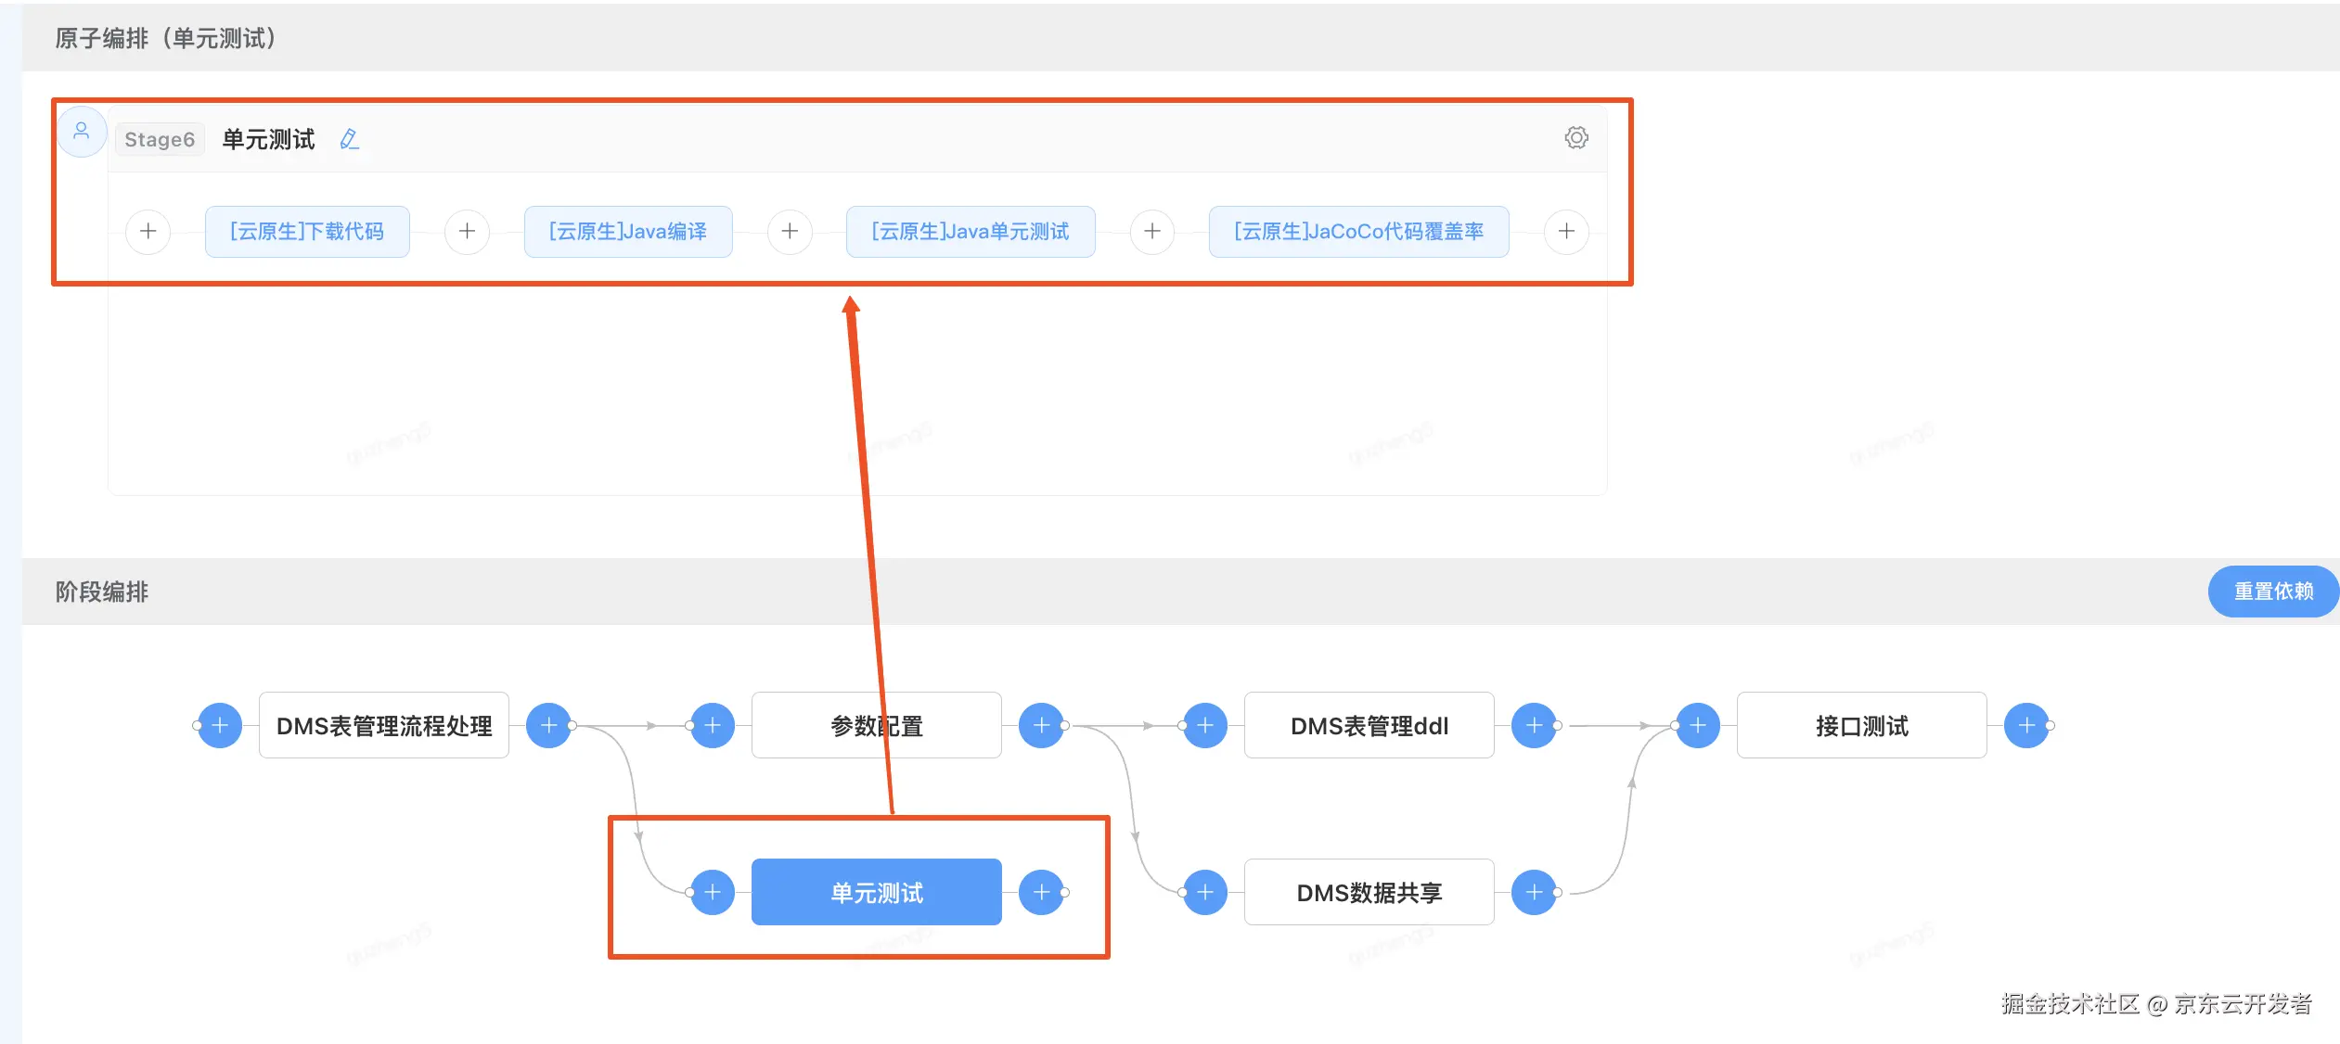The image size is (2340, 1044).
Task: Select the DMS数据共享 stage node
Action: click(1369, 892)
